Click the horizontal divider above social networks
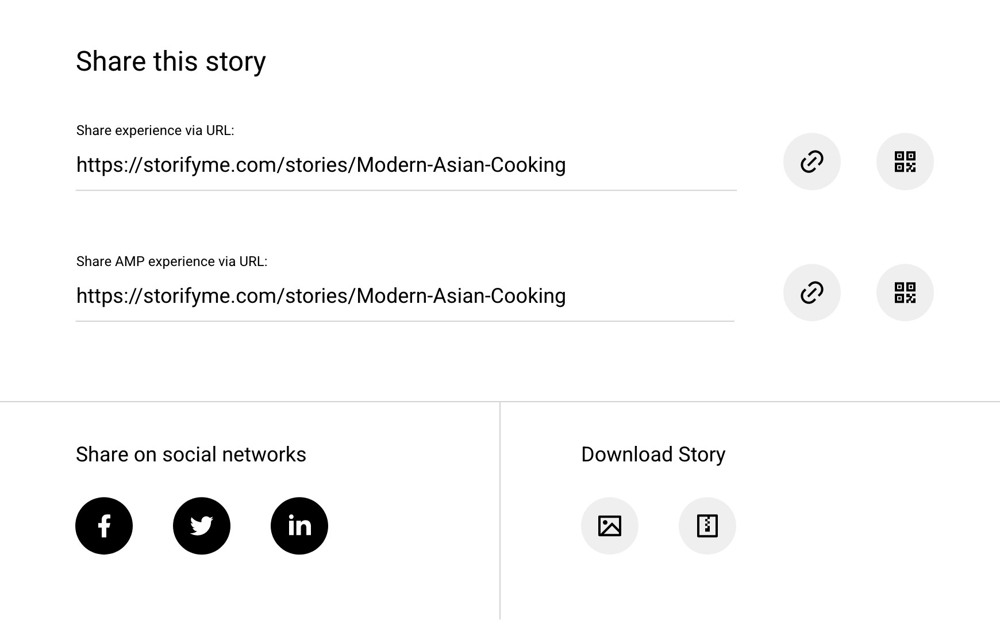1000x620 pixels. 249,402
